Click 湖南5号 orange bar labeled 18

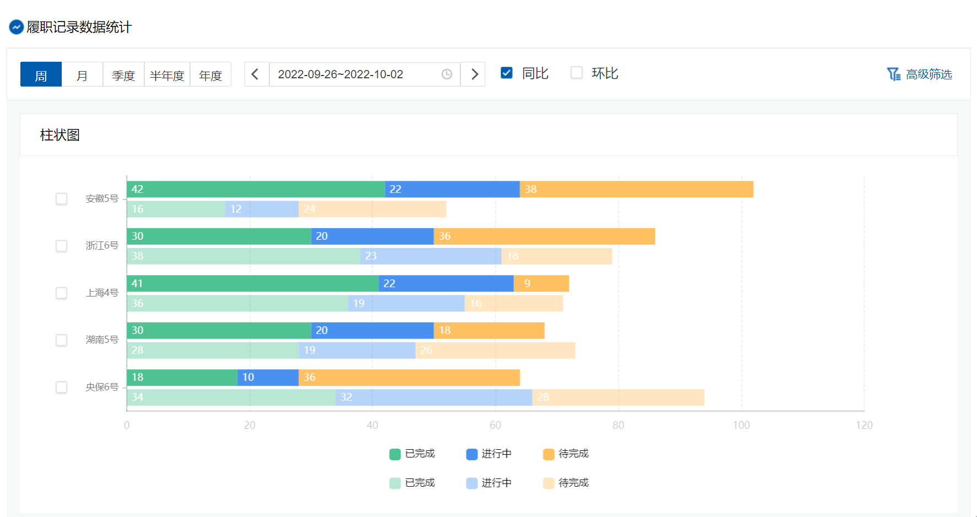coord(489,331)
